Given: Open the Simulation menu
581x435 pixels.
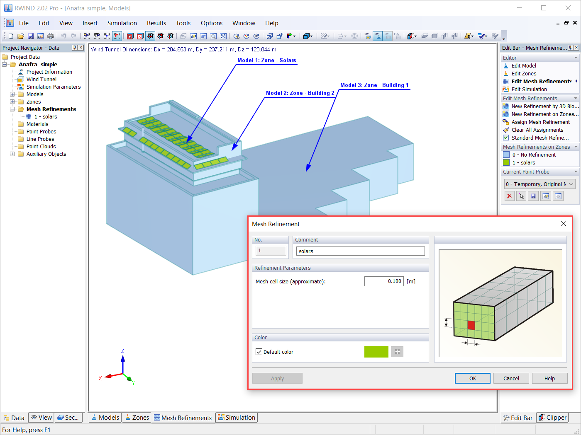Looking at the screenshot, I should pos(122,23).
